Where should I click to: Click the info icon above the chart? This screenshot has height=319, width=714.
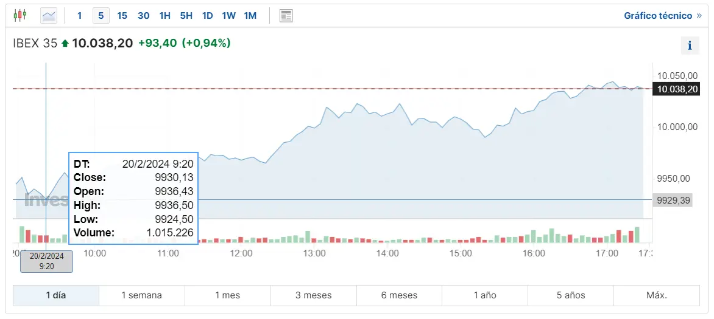pos(690,46)
